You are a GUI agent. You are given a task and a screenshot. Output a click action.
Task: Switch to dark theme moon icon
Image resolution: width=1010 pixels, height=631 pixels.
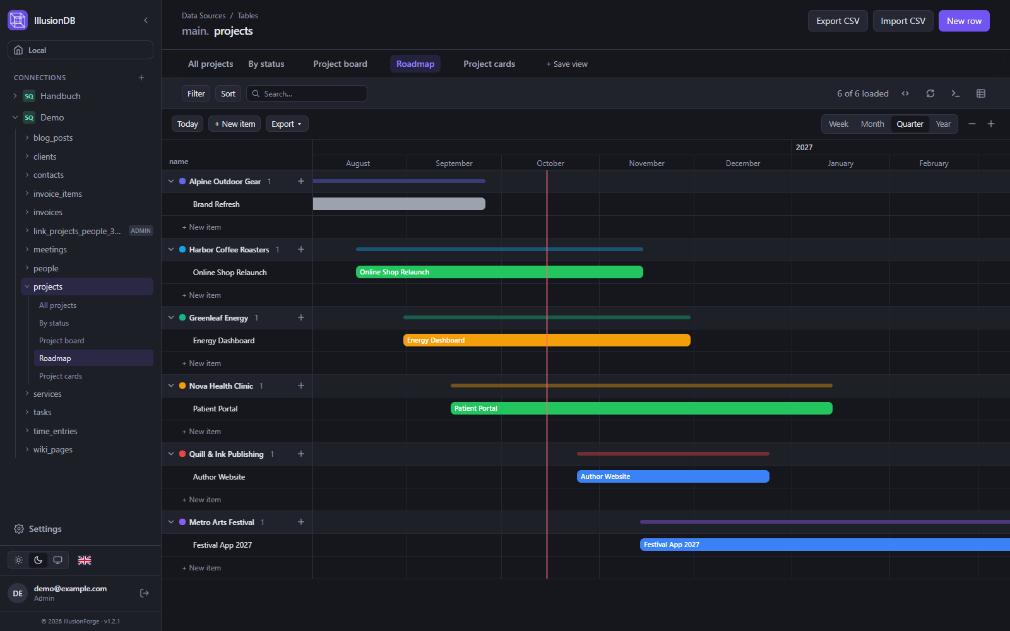pos(38,560)
